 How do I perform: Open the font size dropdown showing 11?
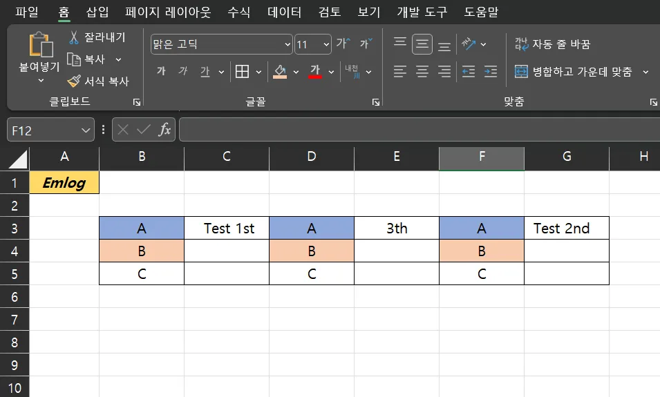327,44
